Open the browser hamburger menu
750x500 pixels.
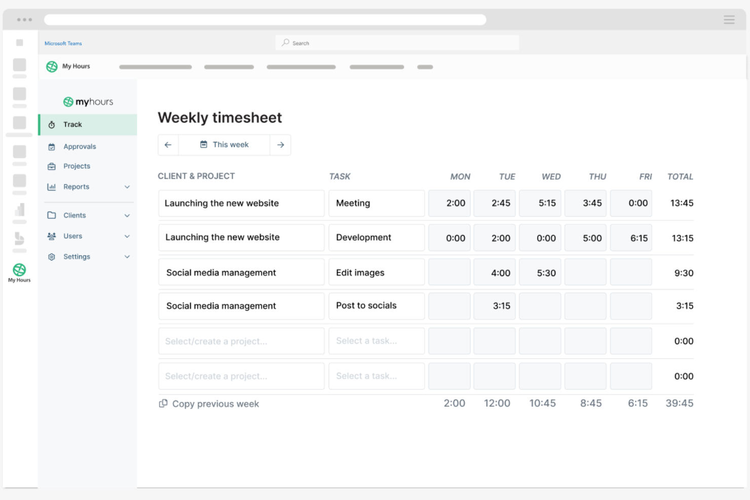(x=729, y=19)
